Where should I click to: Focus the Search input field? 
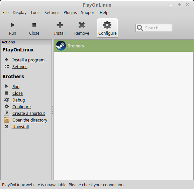click(154, 28)
